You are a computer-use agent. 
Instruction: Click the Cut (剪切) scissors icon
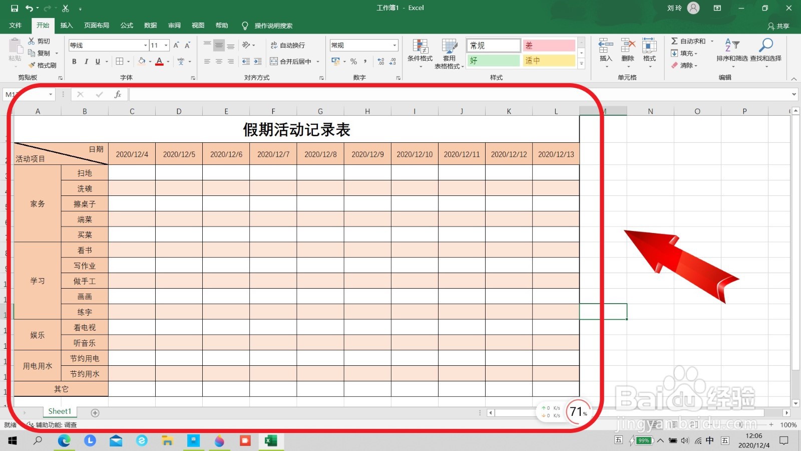pyautogui.click(x=32, y=41)
